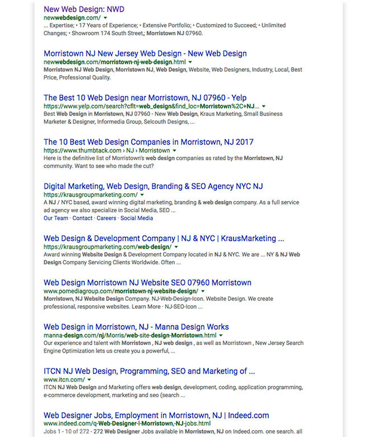
Task: Follow the Social Media sitelink
Action: (x=137, y=218)
